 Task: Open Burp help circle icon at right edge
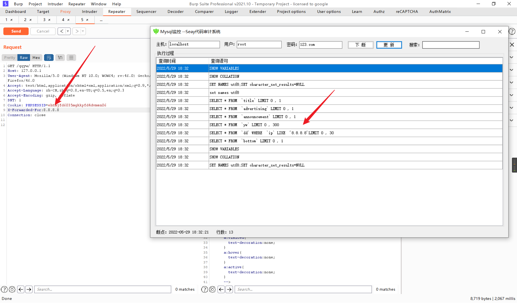pyautogui.click(x=512, y=31)
